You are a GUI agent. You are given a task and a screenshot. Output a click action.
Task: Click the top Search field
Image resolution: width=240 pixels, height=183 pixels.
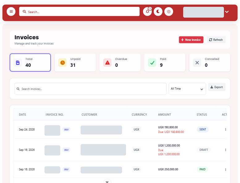(x=79, y=11)
